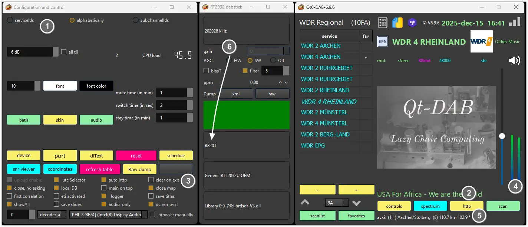Enable the biasT checkbox
528x227 pixels.
(207, 71)
